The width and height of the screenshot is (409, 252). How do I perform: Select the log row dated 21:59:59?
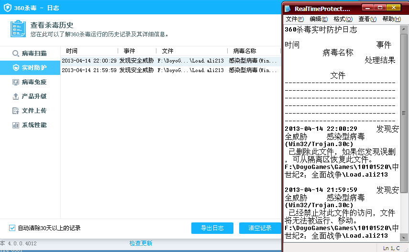pyautogui.click(x=171, y=70)
